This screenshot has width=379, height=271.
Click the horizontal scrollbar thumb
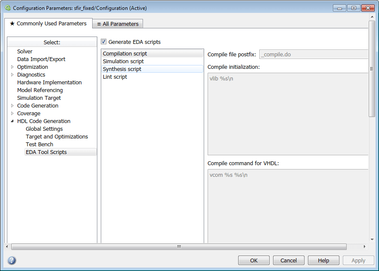[x=179, y=247]
